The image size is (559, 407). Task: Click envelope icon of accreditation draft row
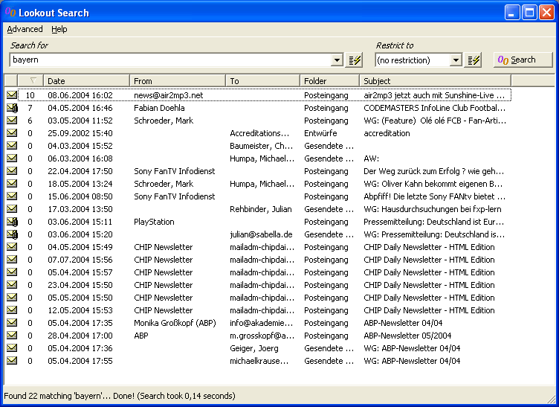tap(12, 133)
